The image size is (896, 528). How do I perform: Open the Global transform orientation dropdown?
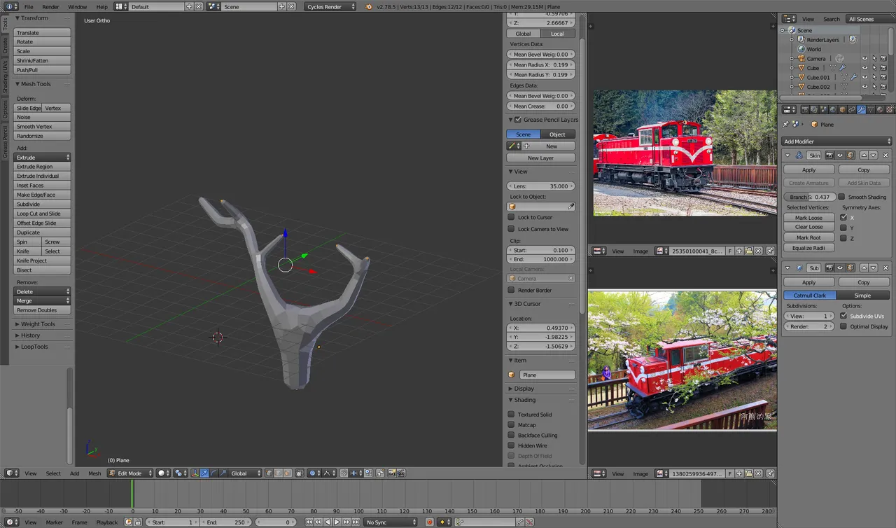pos(245,473)
